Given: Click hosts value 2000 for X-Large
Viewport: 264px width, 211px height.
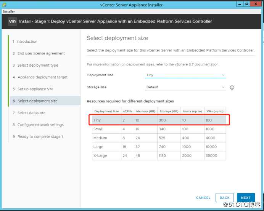Looking at the screenshot, I should click(x=187, y=156).
